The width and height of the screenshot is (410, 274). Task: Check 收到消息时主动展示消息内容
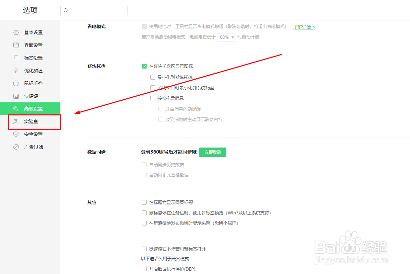click(161, 119)
